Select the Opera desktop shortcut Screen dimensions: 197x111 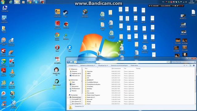point(57,48)
